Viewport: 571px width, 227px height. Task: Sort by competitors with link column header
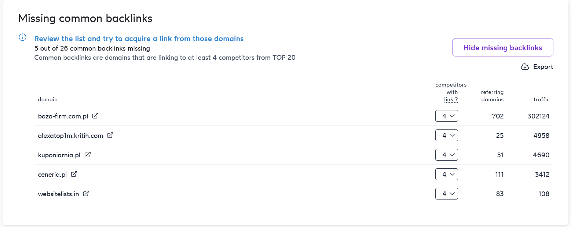click(451, 92)
